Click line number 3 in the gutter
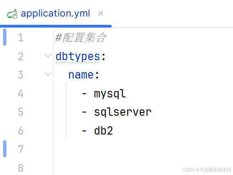233x175 pixels. (21, 75)
